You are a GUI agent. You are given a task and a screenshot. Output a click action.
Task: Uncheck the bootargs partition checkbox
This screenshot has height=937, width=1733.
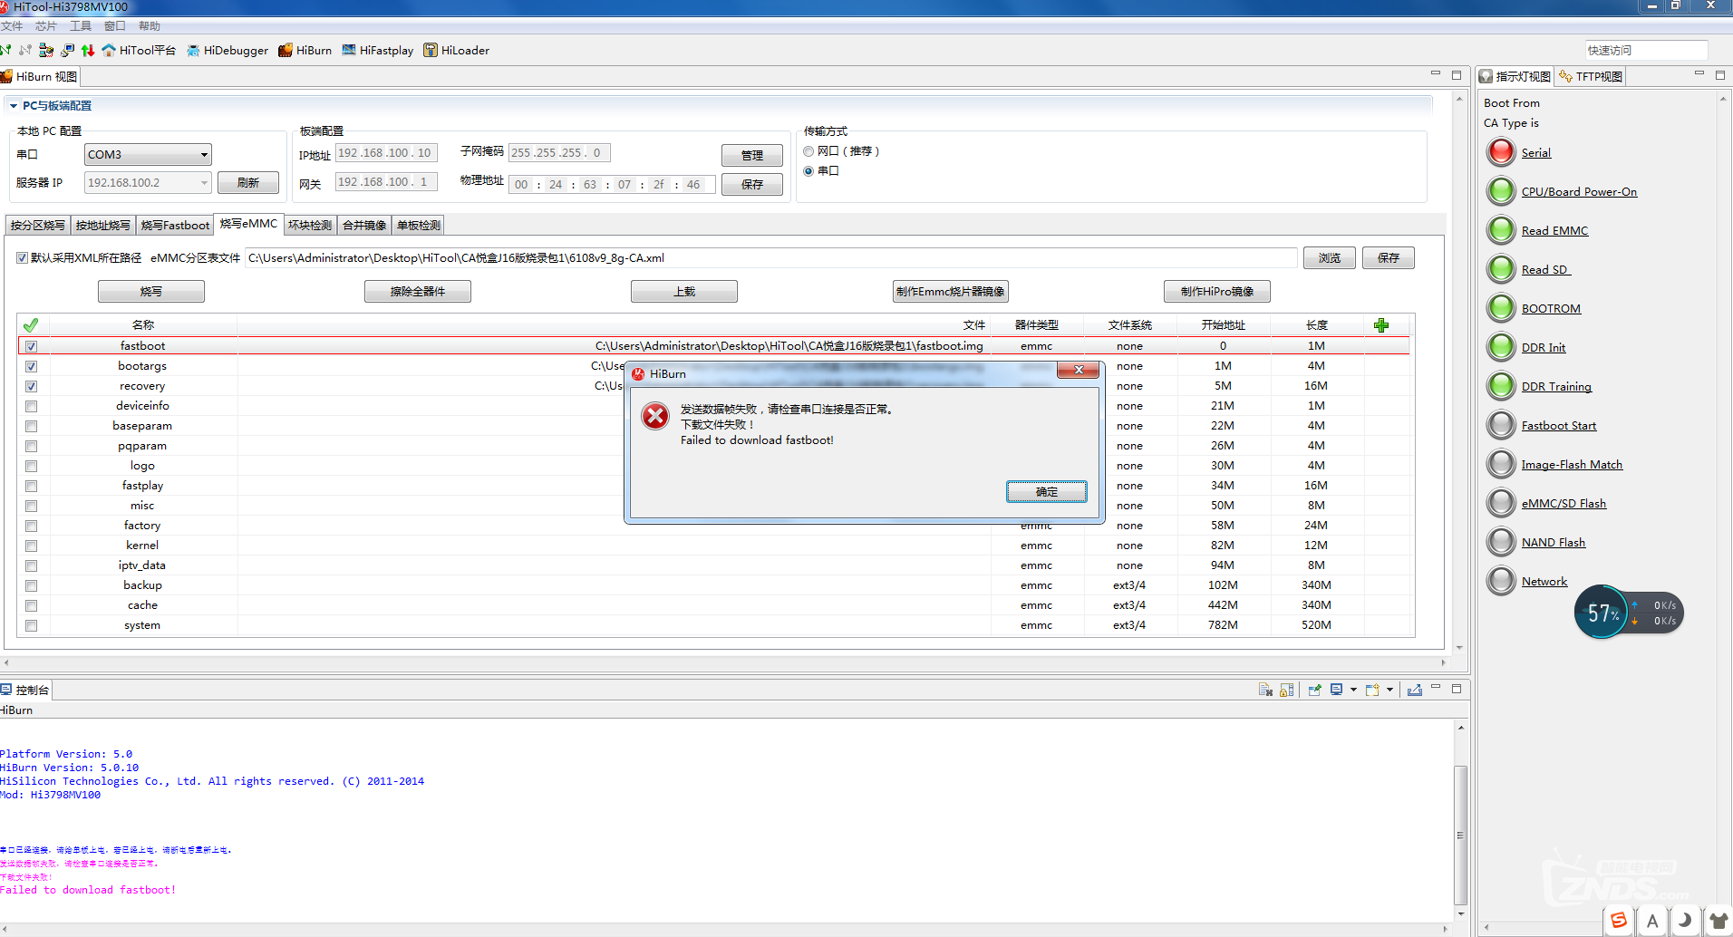[31, 366]
